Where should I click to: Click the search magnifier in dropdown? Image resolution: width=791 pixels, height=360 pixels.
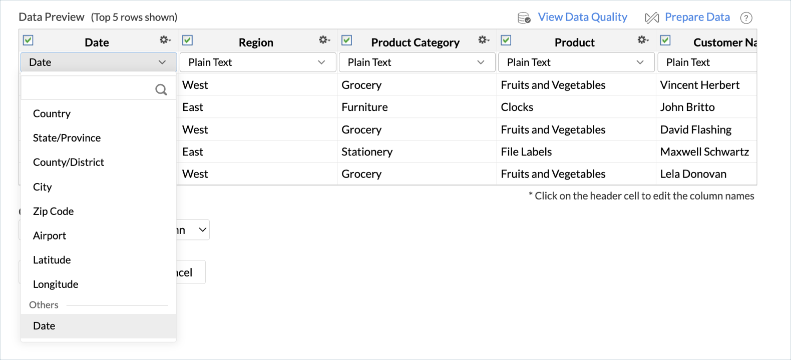point(161,89)
